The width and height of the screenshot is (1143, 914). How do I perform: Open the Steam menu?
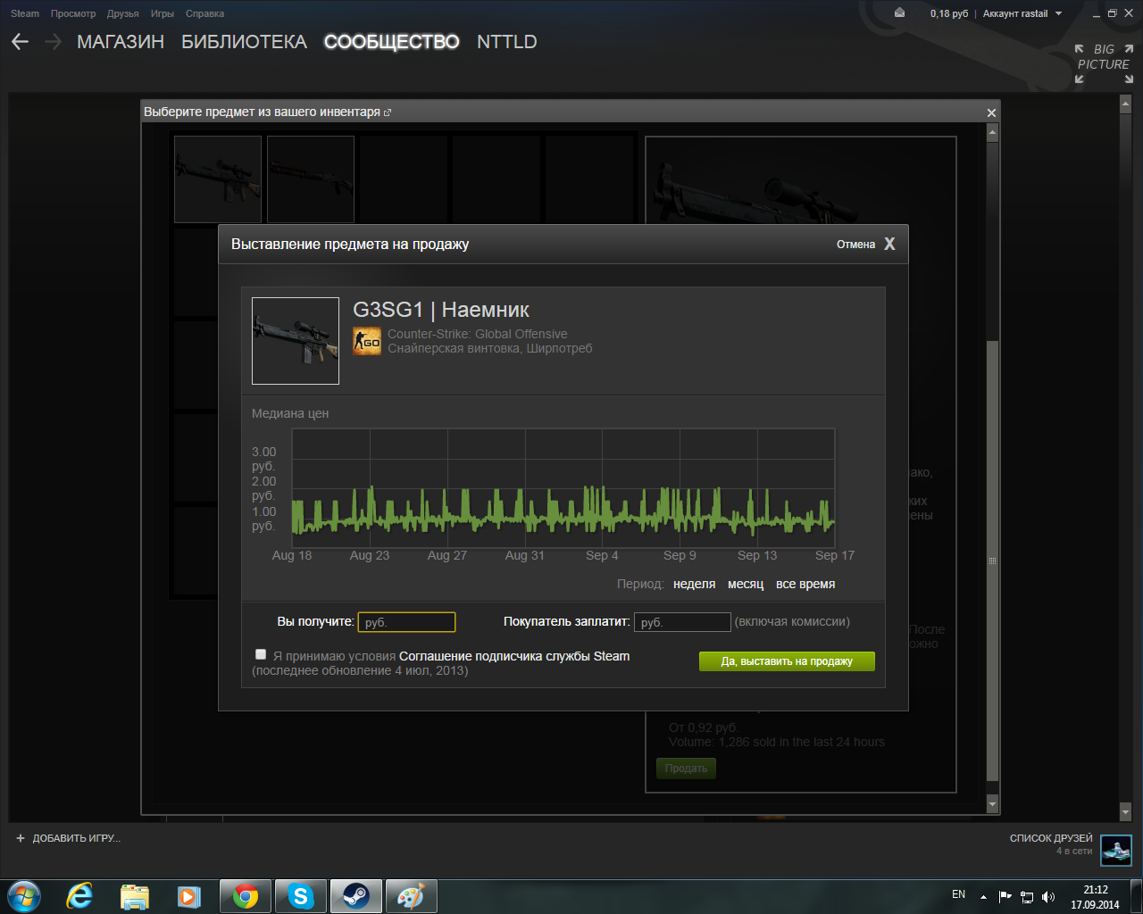pos(25,13)
